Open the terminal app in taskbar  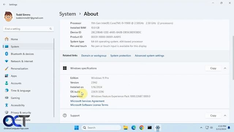[x=150, y=128]
